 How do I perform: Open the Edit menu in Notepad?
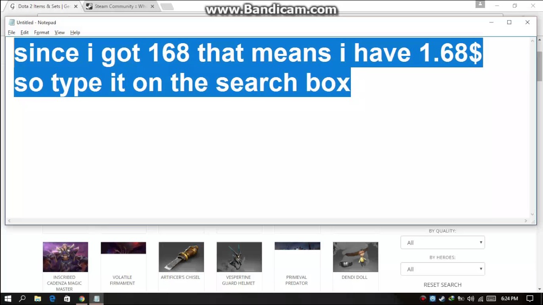point(25,33)
